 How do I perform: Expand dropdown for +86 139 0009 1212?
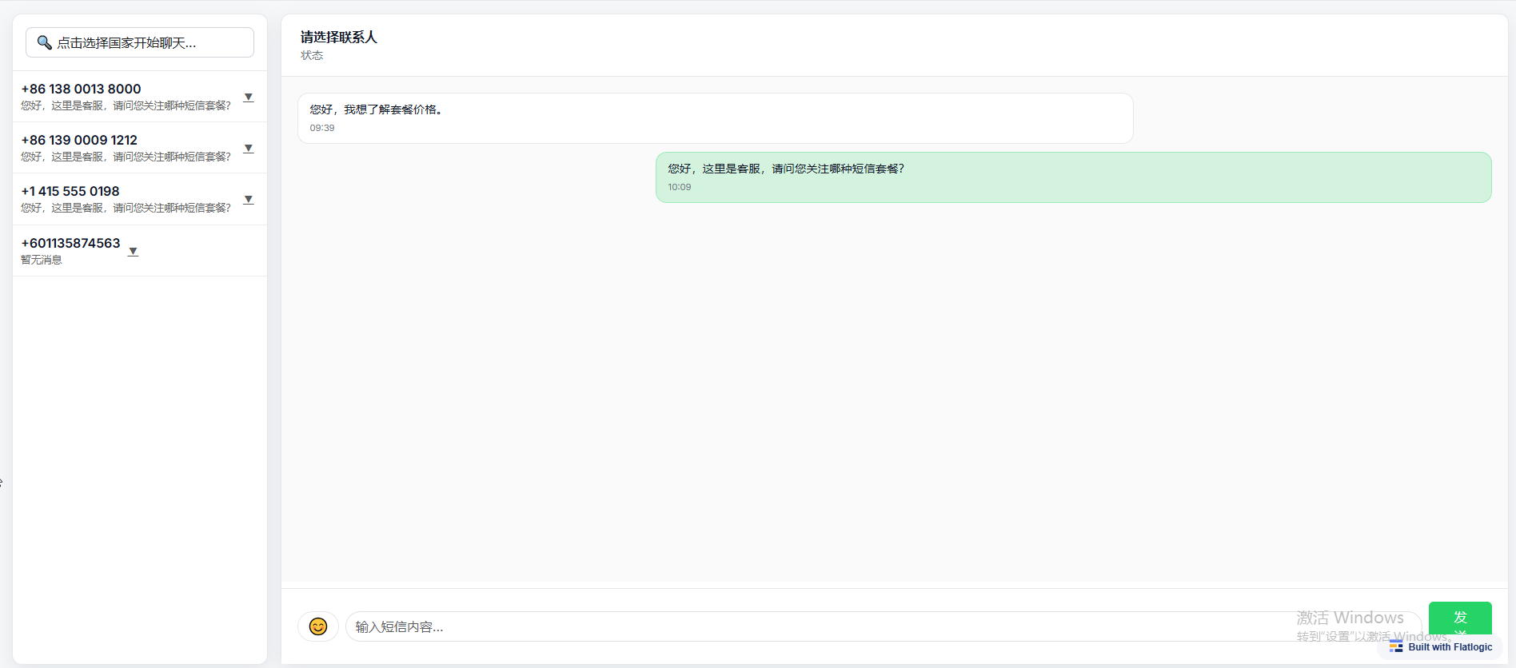[249, 149]
